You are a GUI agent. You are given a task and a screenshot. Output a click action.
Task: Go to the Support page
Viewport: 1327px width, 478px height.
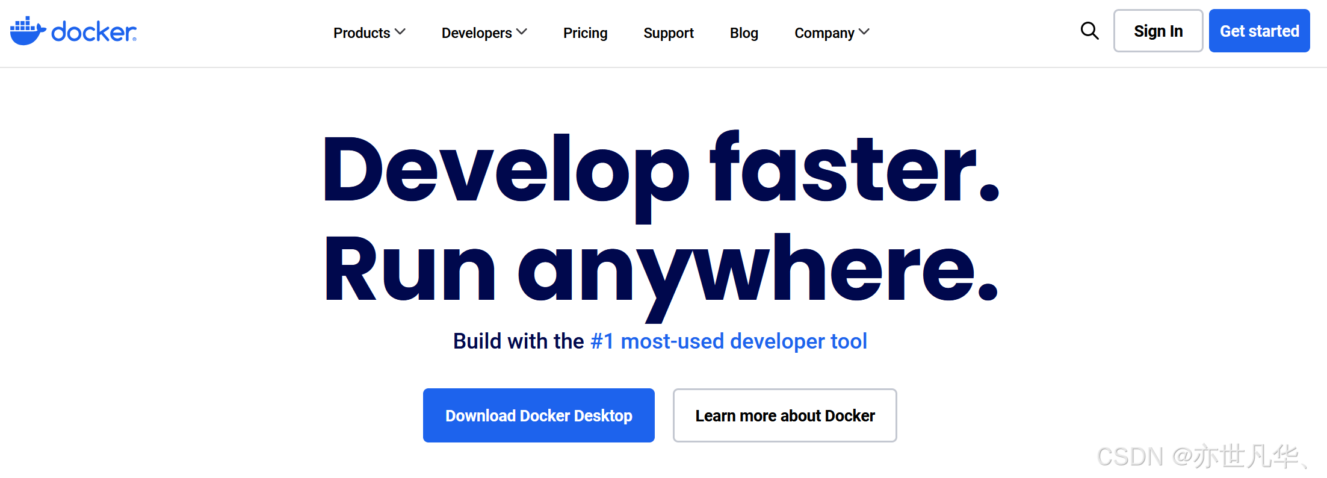click(668, 33)
